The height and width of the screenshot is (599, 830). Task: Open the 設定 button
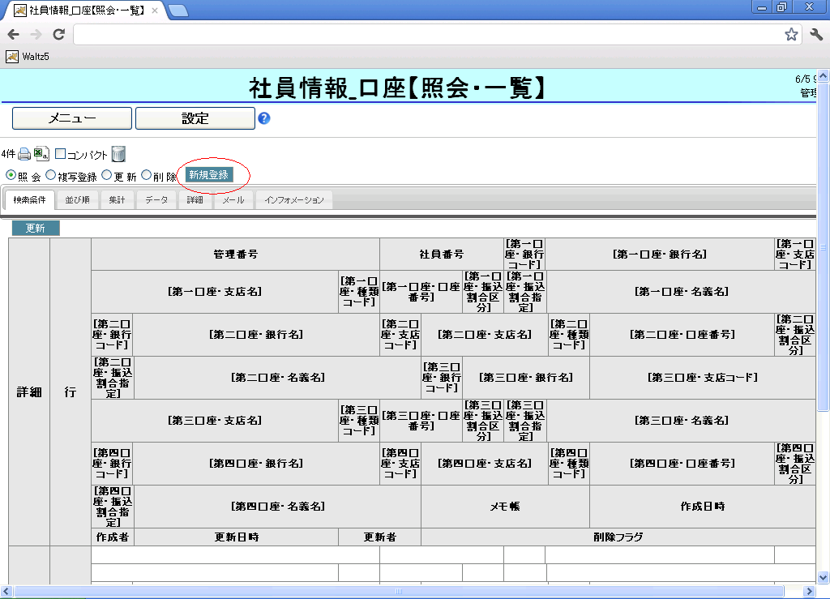point(195,118)
